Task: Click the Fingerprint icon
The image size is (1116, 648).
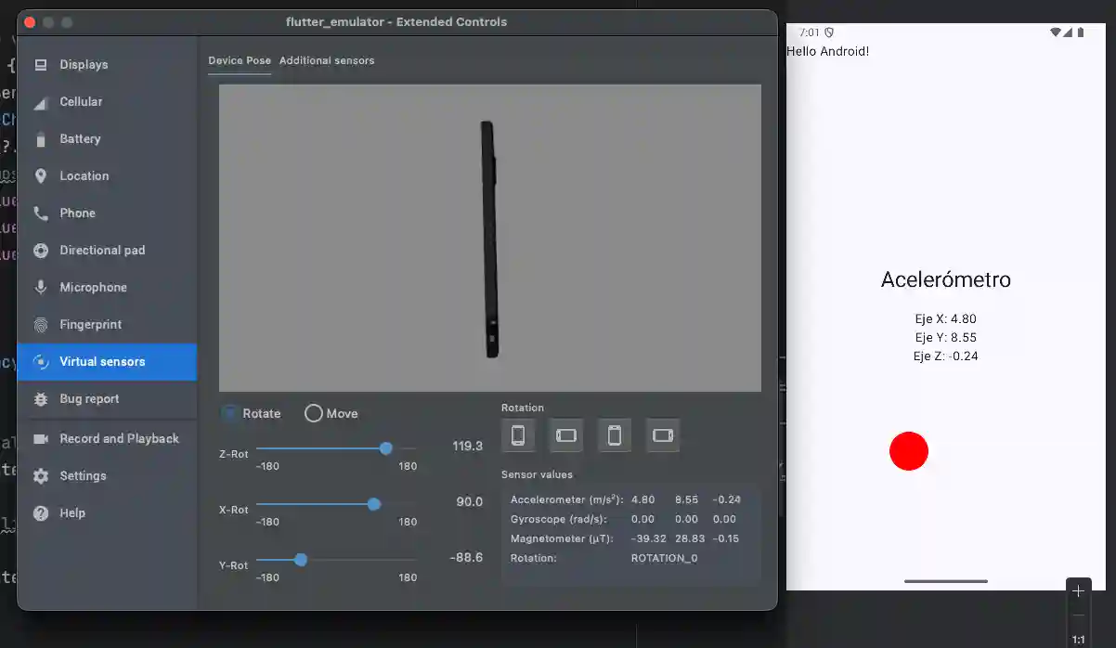Action: (41, 325)
